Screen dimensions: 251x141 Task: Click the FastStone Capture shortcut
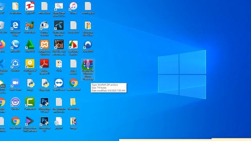(x=73, y=44)
